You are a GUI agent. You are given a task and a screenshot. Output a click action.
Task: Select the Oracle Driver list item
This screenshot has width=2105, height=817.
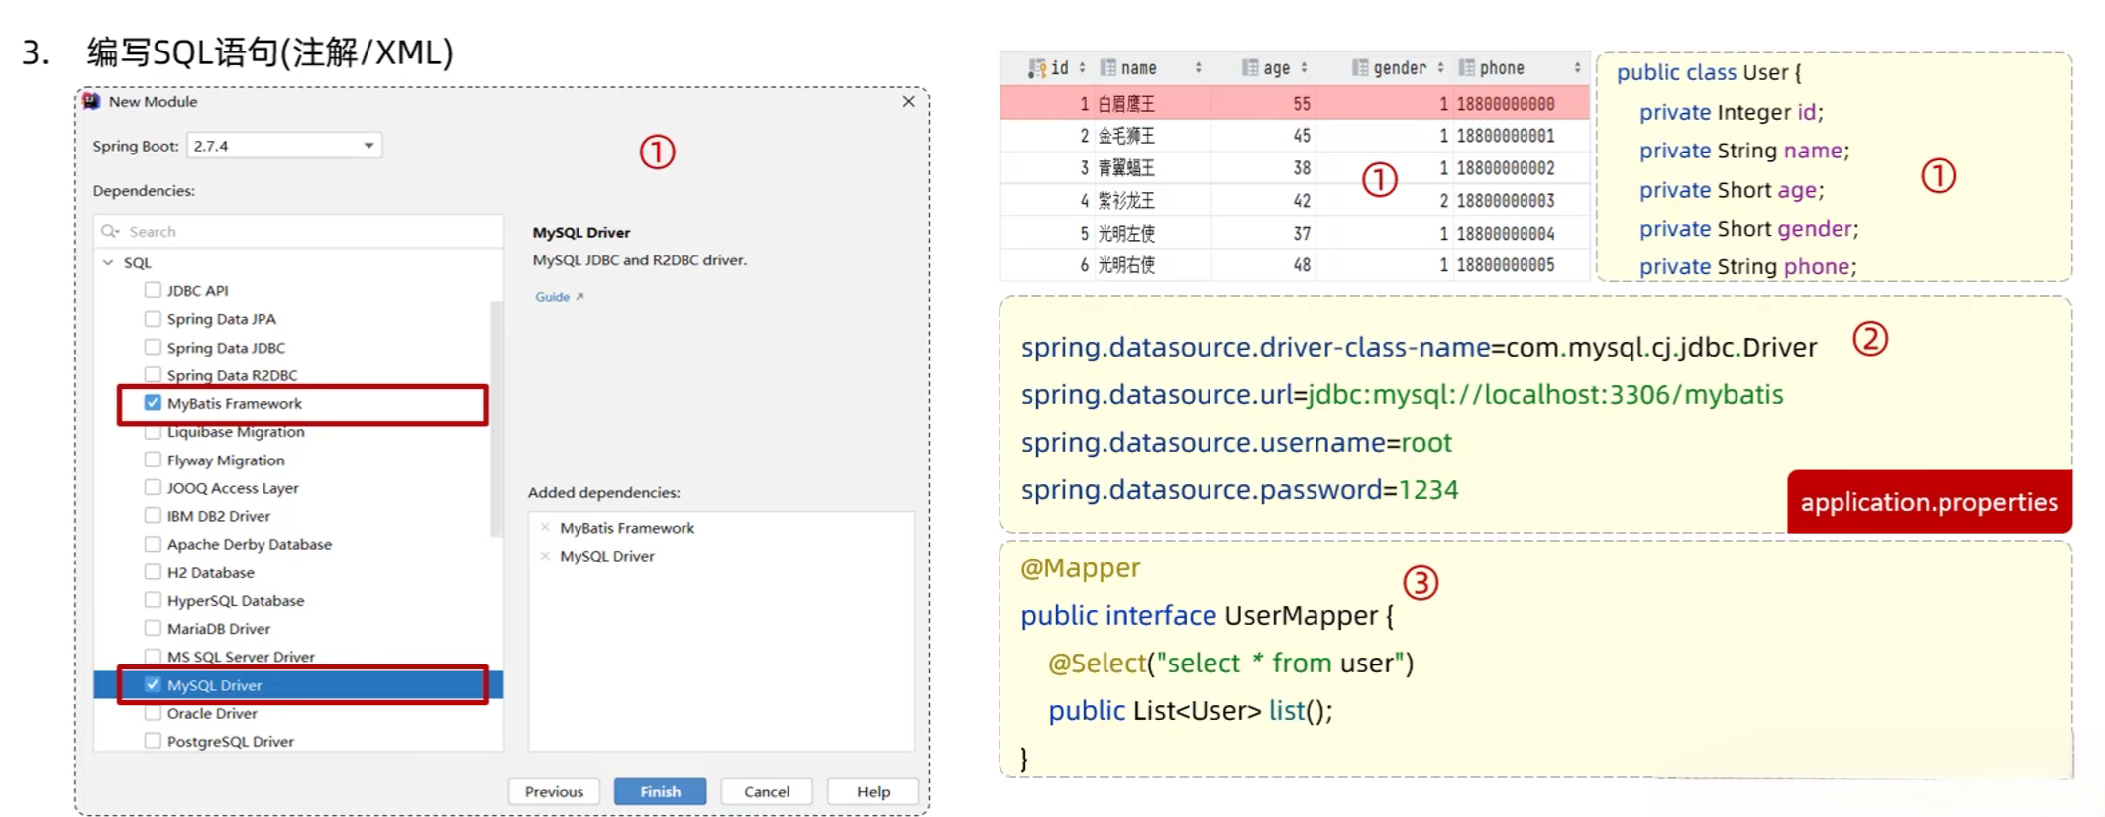[212, 713]
